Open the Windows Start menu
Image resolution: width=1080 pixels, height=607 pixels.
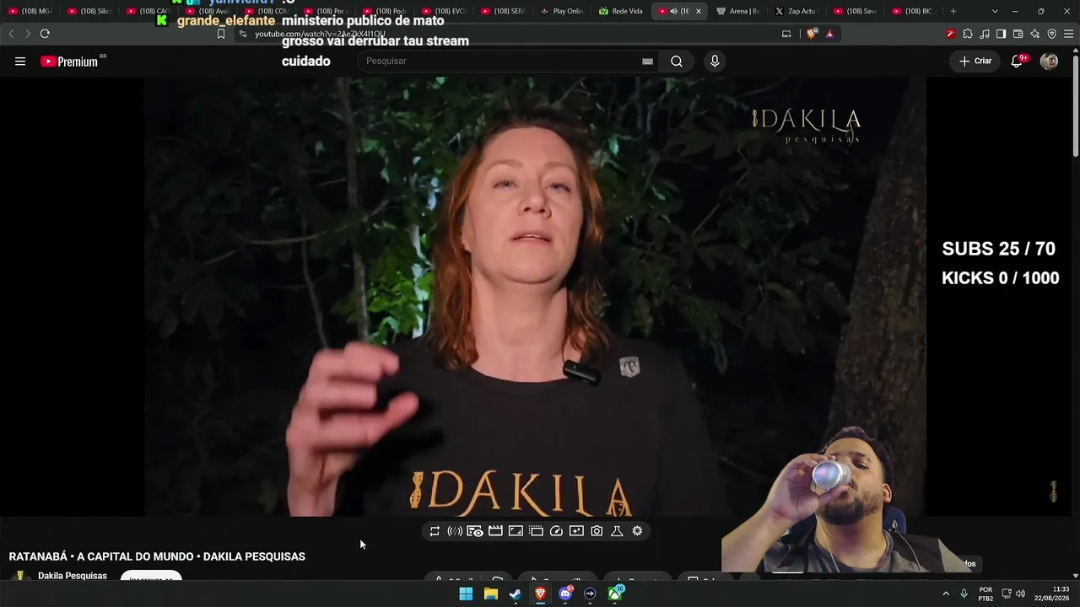click(x=466, y=594)
